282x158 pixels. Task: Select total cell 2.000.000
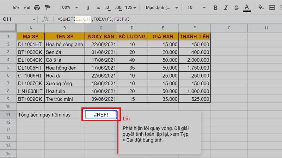(195, 60)
